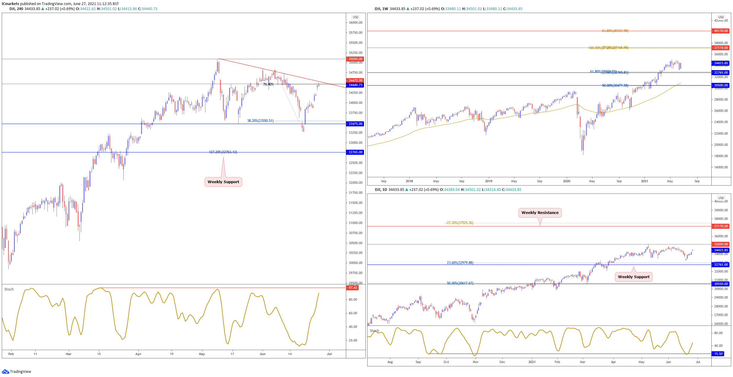
Task: Click the 30550.00 label on daily chart
Action: click(x=721, y=284)
